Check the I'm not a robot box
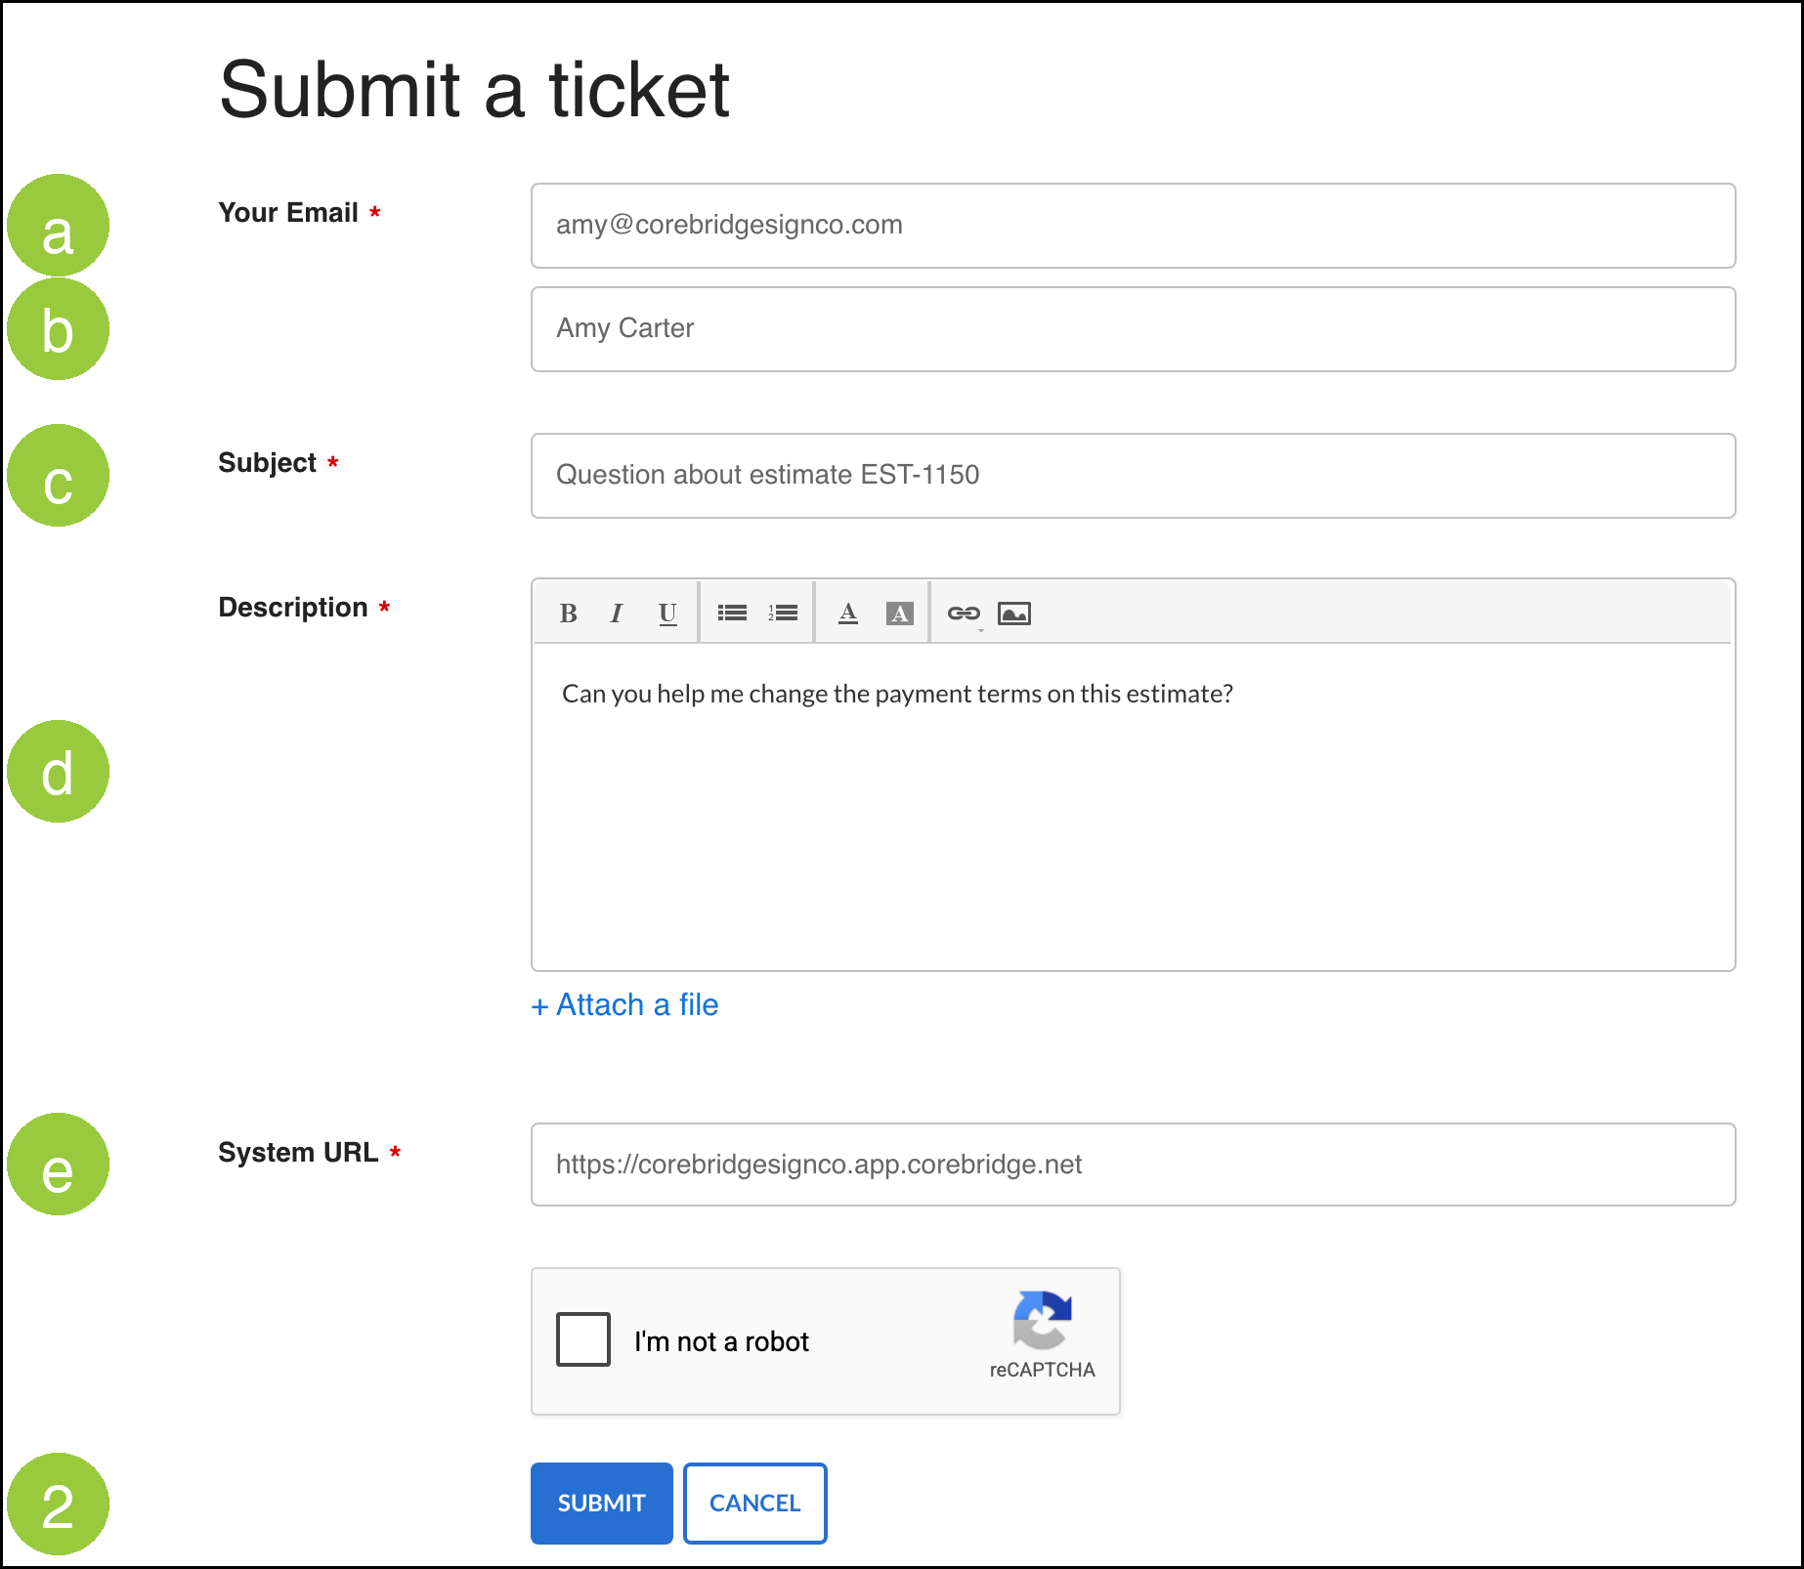 coord(583,1339)
